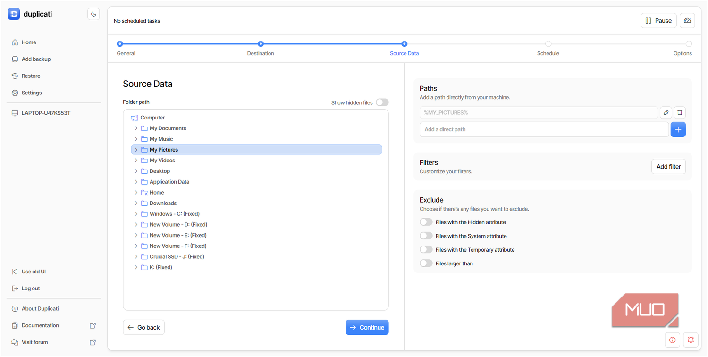
Task: Jump to the Schedule wizard step
Action: [548, 49]
